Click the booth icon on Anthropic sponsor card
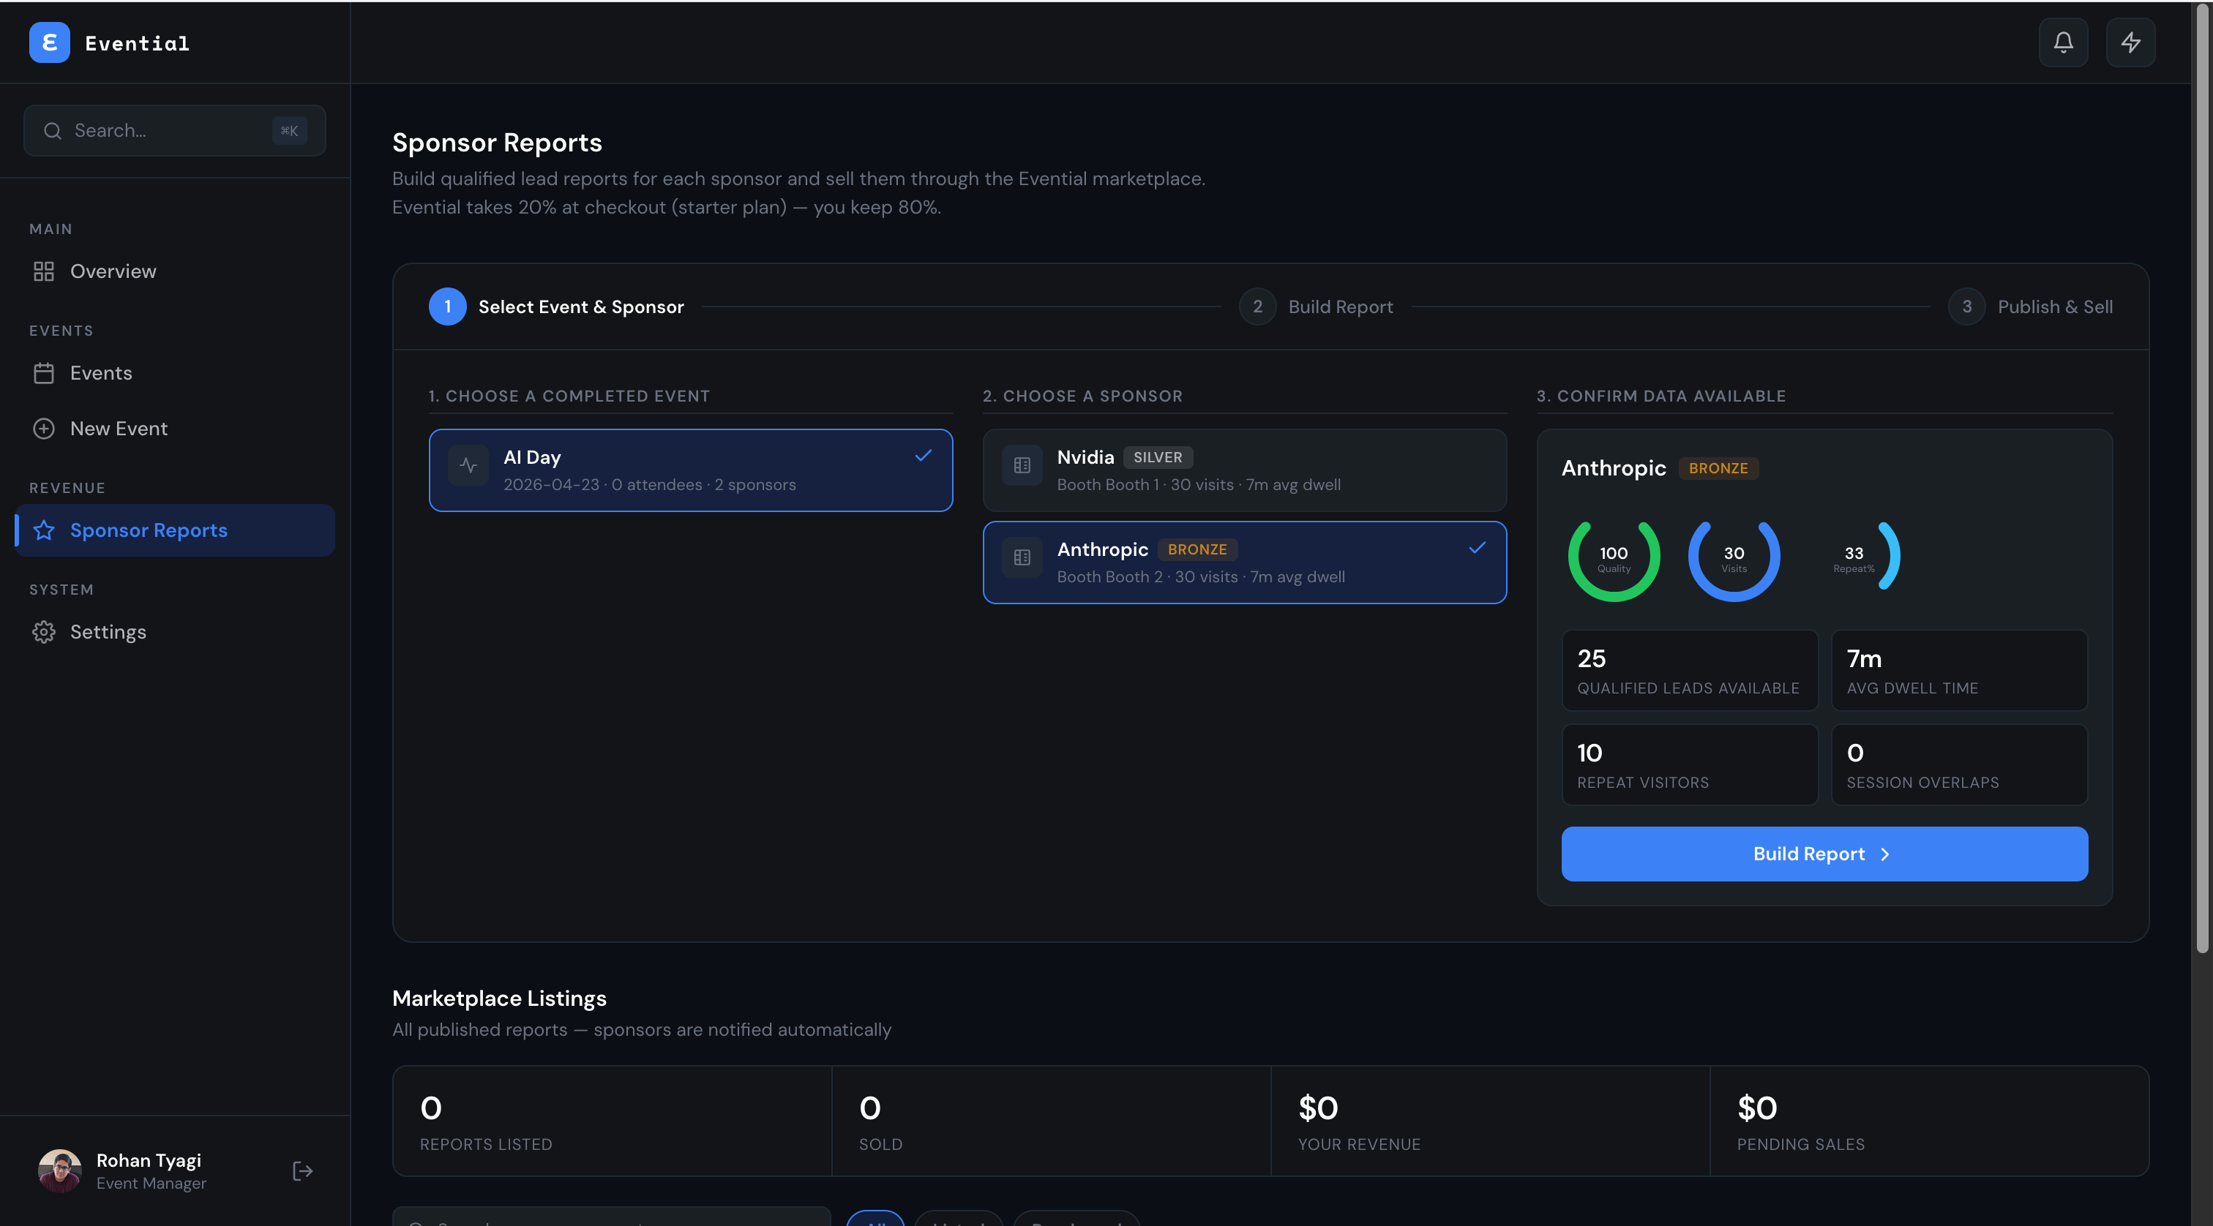This screenshot has height=1226, width=2213. click(1022, 557)
